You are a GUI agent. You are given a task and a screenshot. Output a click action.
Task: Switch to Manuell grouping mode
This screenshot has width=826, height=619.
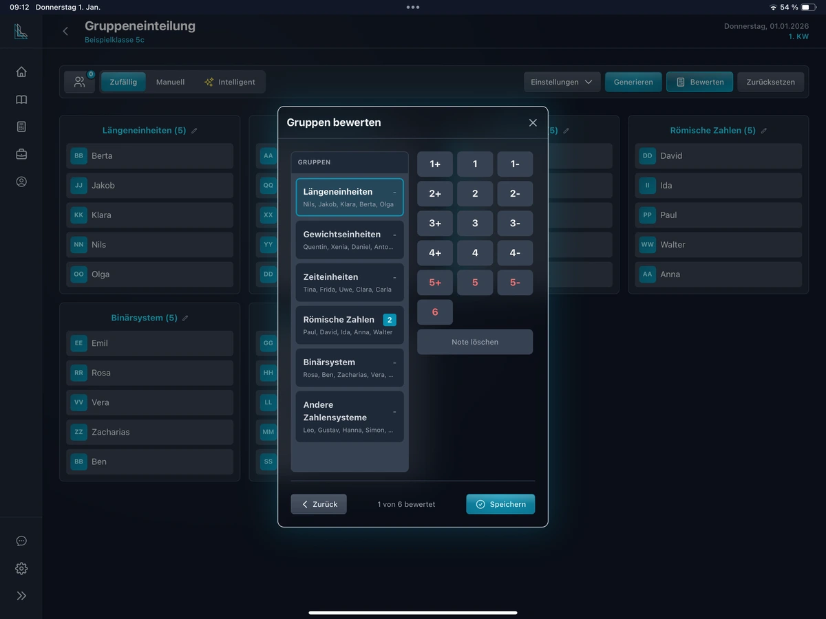click(170, 82)
